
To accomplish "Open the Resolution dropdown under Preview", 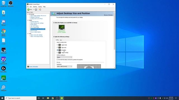I will pyautogui.click(x=64, y=66).
